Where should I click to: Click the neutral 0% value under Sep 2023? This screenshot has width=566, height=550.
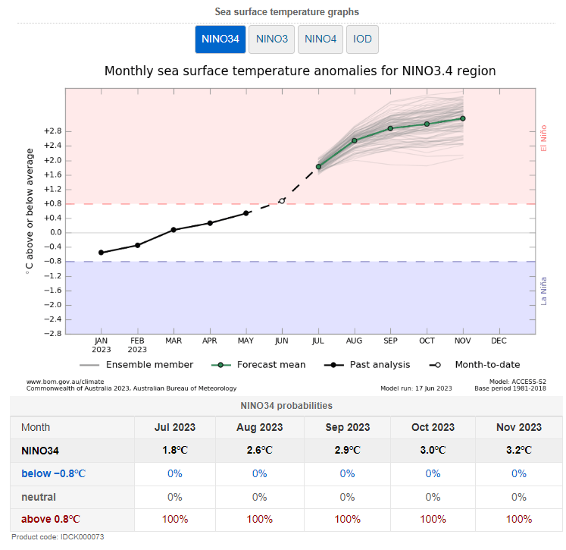[348, 497]
